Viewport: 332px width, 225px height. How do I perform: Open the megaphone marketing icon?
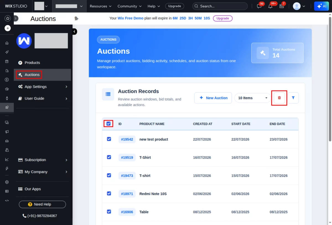pyautogui.click(x=7, y=132)
